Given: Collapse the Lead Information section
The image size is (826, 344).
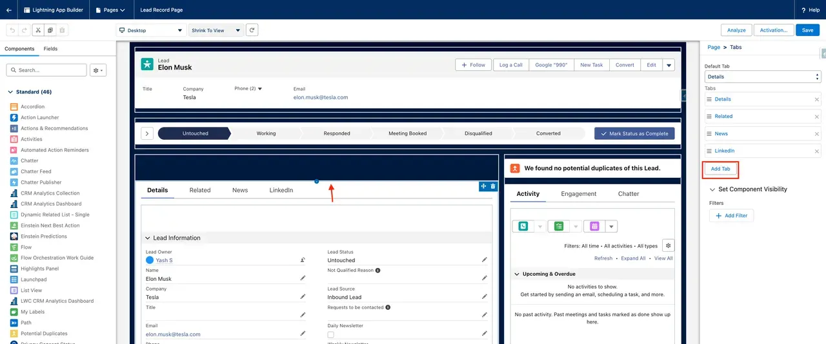Looking at the screenshot, I should [x=147, y=238].
